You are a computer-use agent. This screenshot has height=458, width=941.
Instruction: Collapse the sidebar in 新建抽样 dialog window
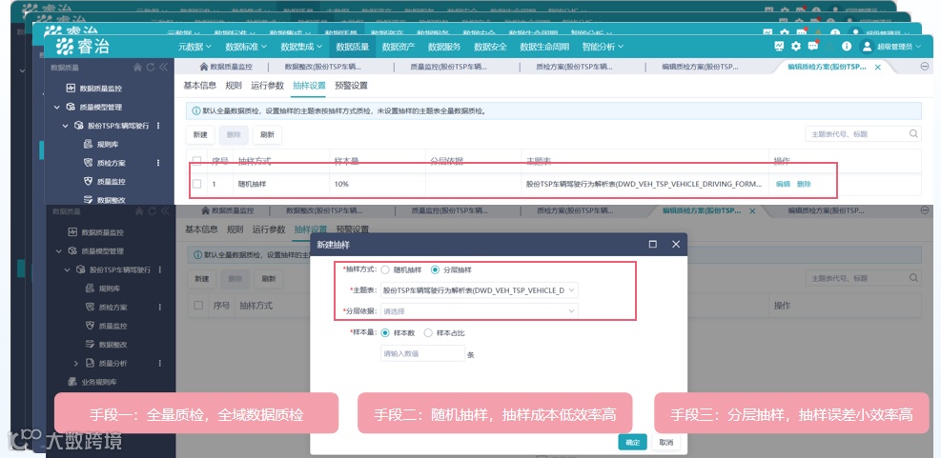coord(166,211)
